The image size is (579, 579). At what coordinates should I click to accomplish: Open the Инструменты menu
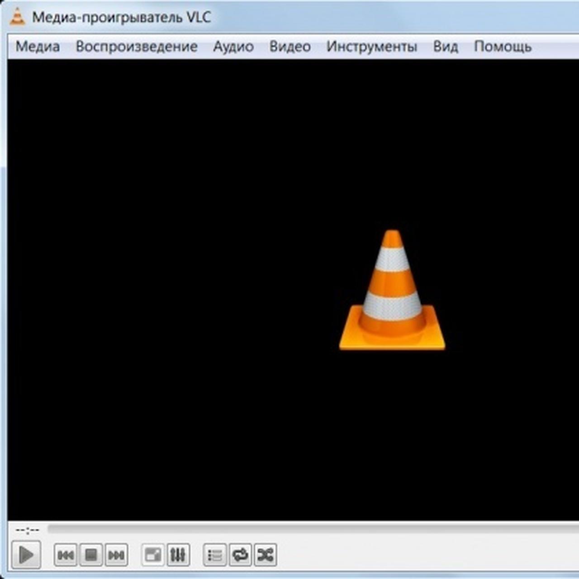click(x=372, y=47)
